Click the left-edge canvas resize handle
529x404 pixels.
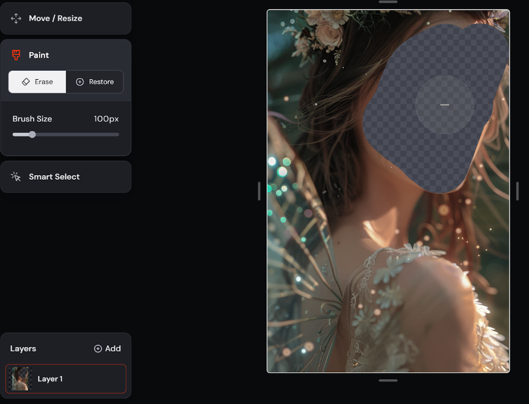(259, 191)
